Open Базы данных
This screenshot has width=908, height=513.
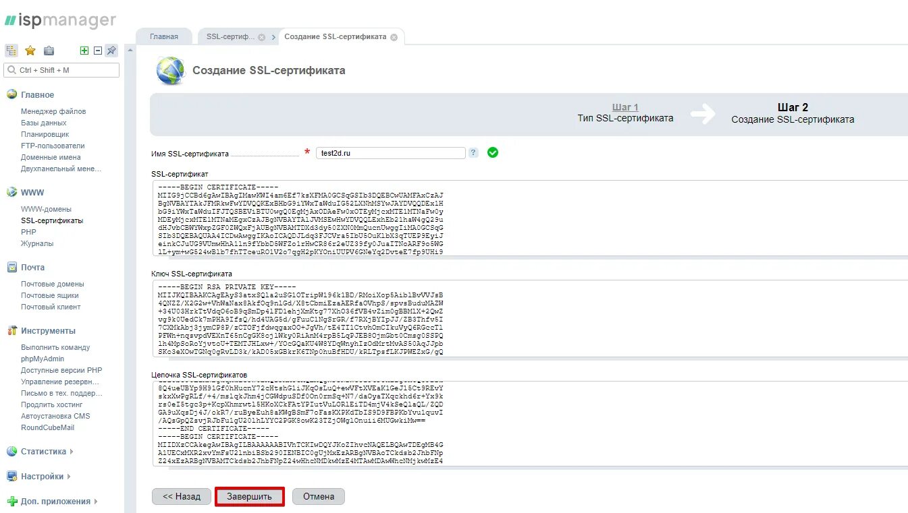(x=44, y=123)
